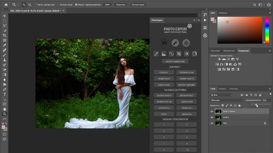Select the Move tool
Viewport: 273px width, 153px height.
pos(5,16)
